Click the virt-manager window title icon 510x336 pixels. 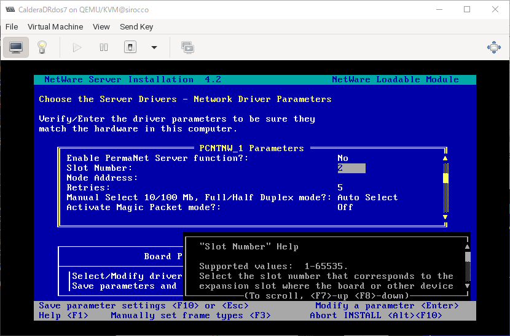10,9
